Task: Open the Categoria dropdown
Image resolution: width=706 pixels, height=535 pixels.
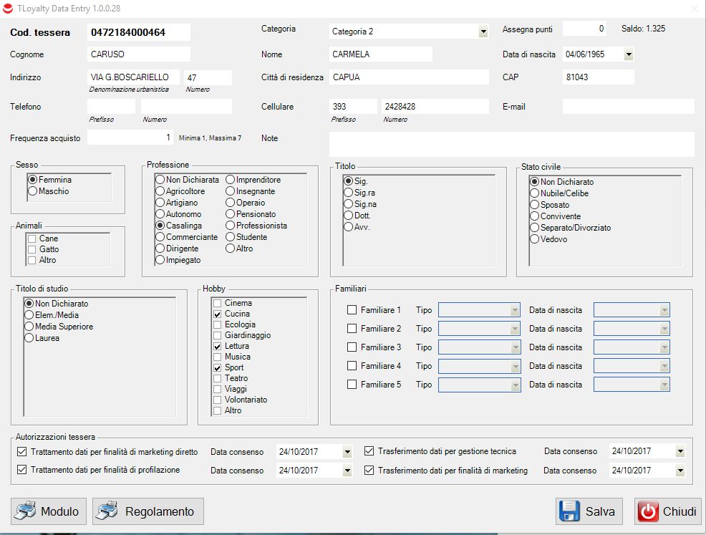Action: tap(483, 32)
